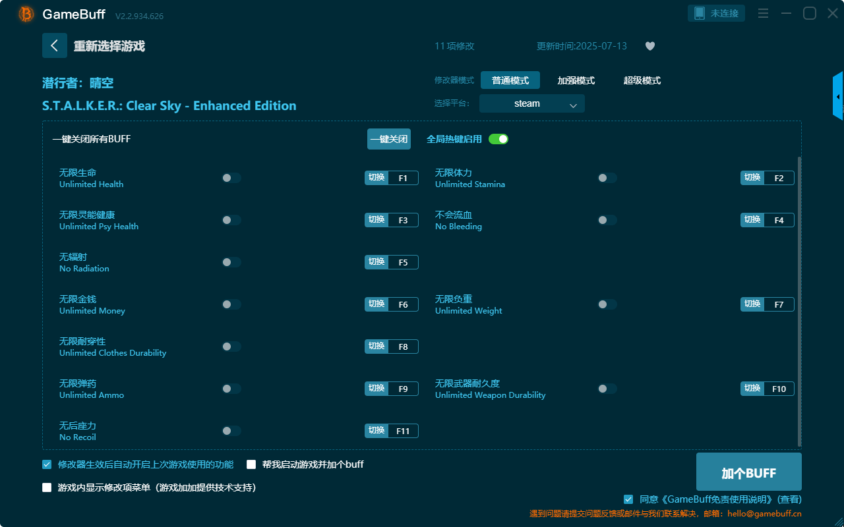The image size is (844, 527).
Task: Click the cheat list scrollbar
Action: (x=800, y=302)
